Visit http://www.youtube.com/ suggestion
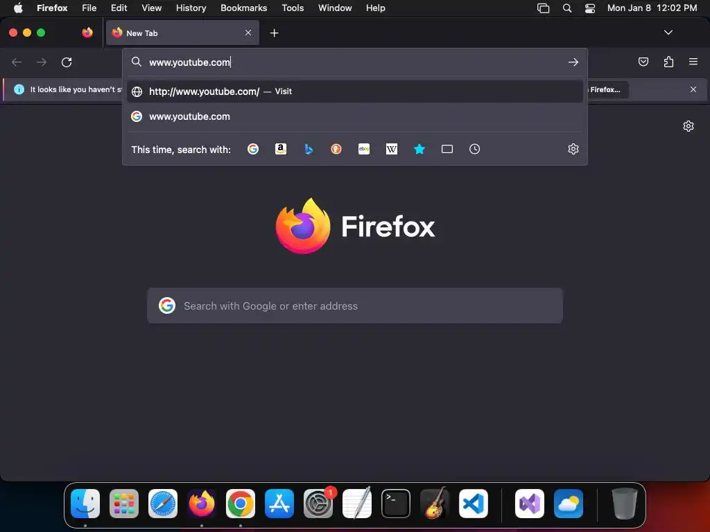The width and height of the screenshot is (710, 532). (x=355, y=91)
